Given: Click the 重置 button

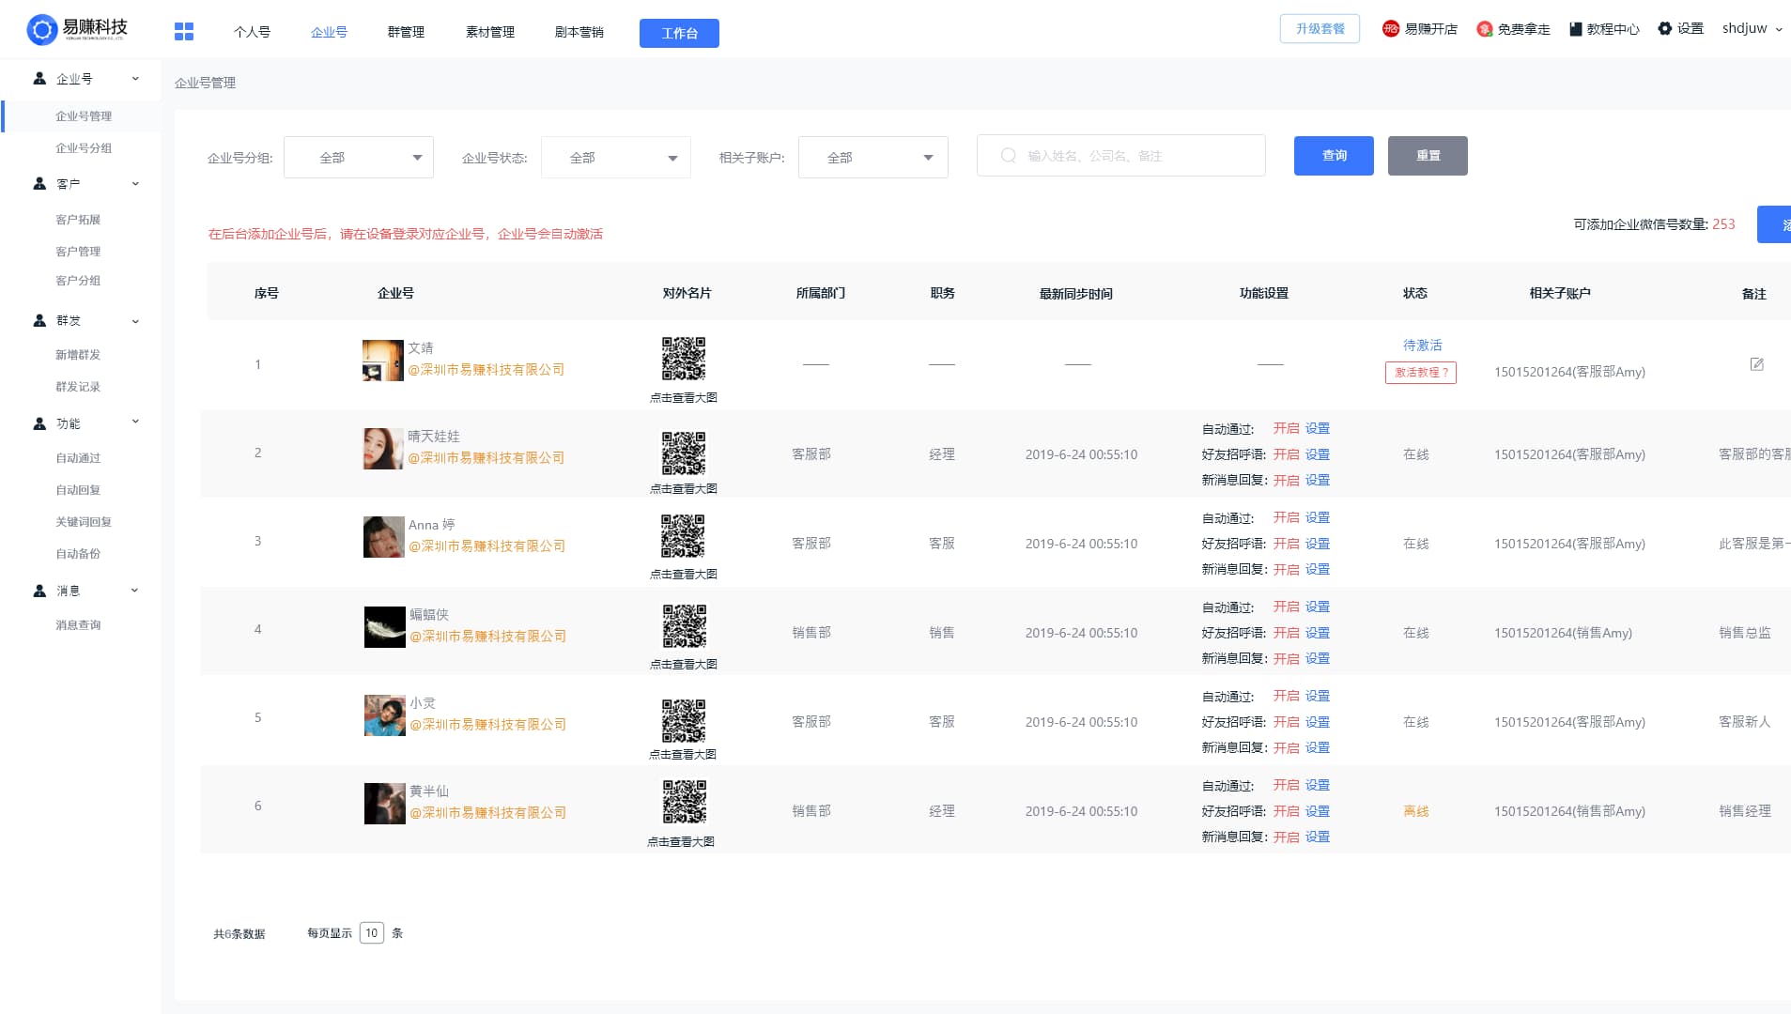Looking at the screenshot, I should tap(1428, 156).
